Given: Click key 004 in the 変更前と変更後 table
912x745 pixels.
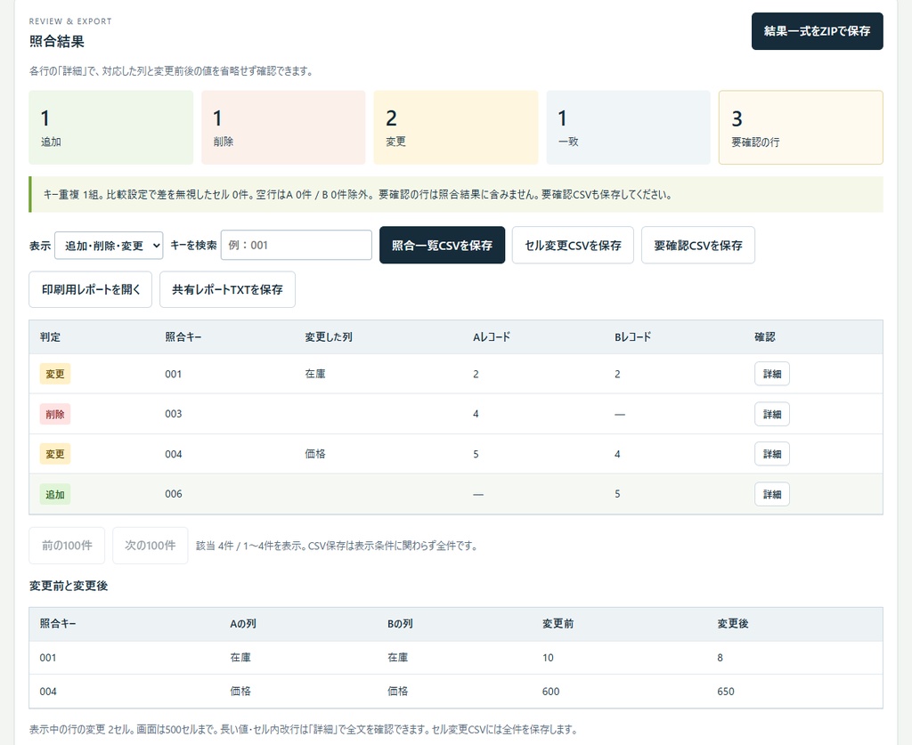Looking at the screenshot, I should pos(48,692).
